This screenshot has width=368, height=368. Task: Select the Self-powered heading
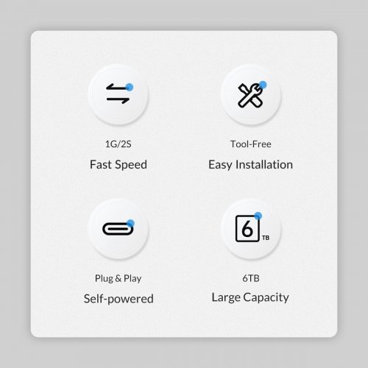click(x=118, y=299)
